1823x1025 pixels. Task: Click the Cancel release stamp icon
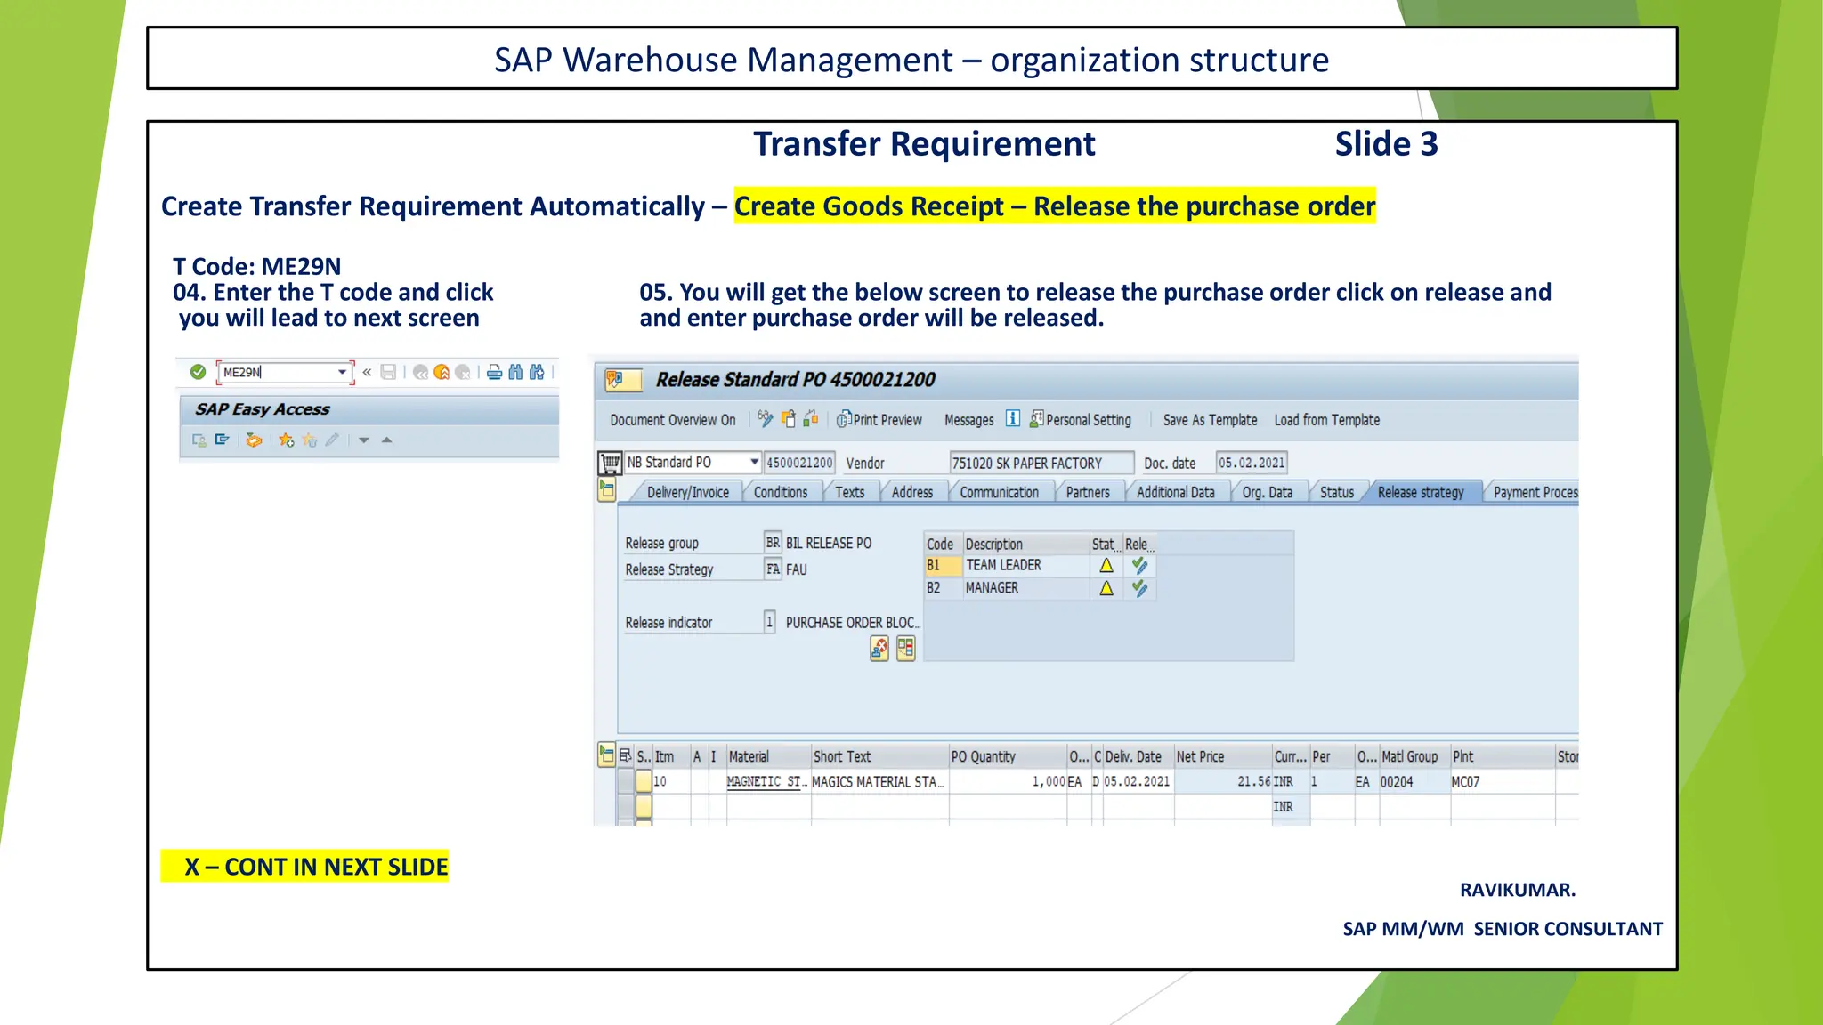(879, 649)
